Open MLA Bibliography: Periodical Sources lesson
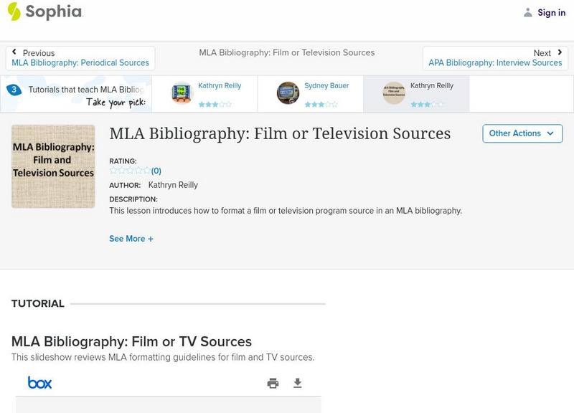Viewport: 574px width, 413px height. click(81, 62)
